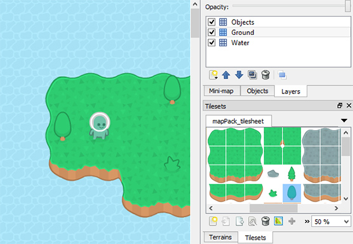Screen dimensions: 353x244
Task: Toggle visibility of the Objects layer
Action: [x=211, y=22]
